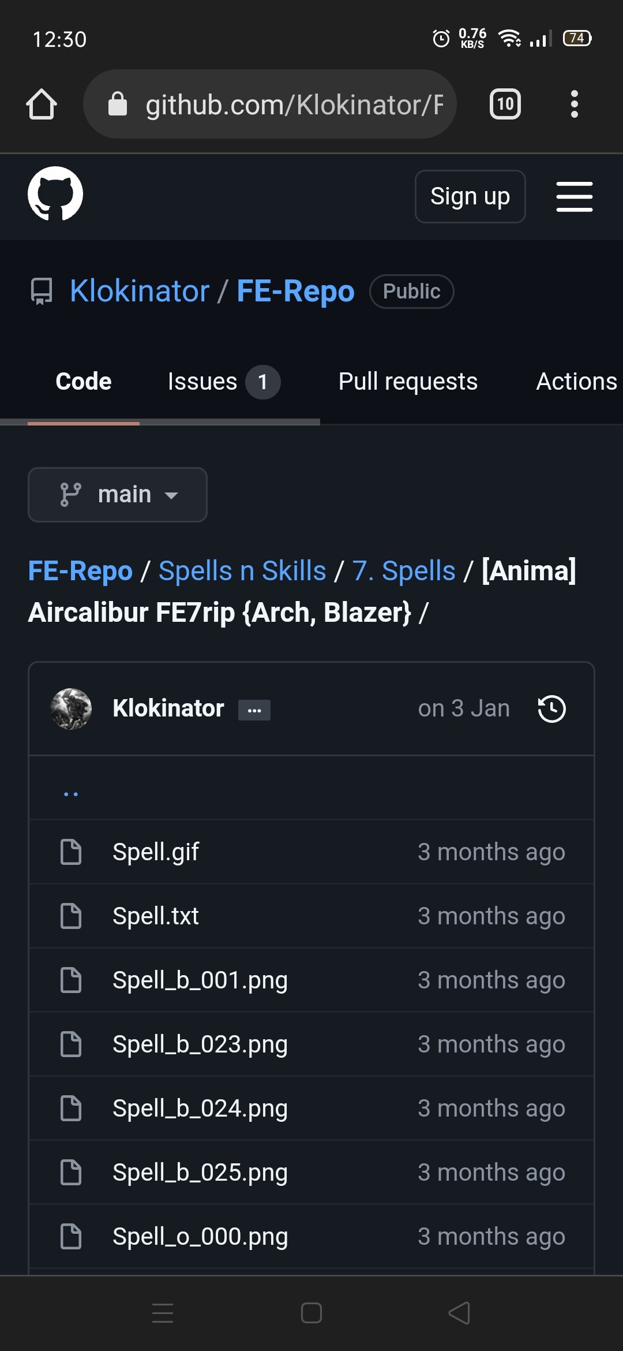Switch to the Issues tab
Screen dimensions: 623x1351
(x=223, y=382)
